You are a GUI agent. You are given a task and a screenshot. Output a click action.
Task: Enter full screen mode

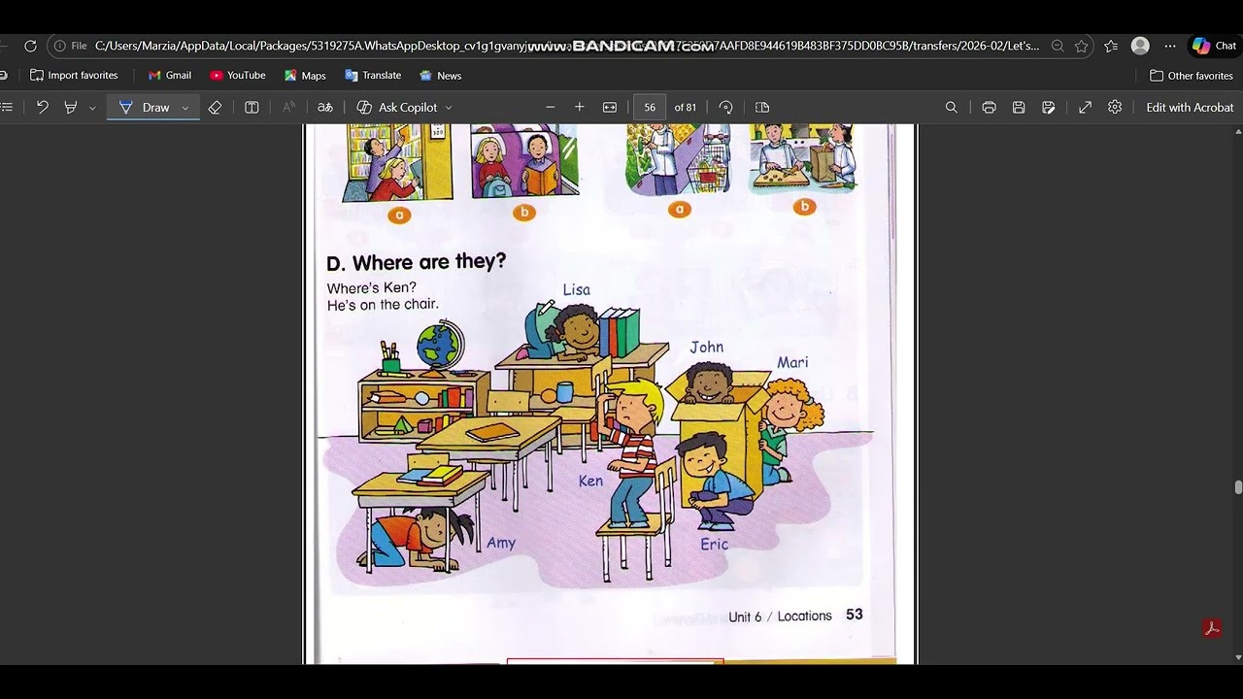tap(1085, 108)
